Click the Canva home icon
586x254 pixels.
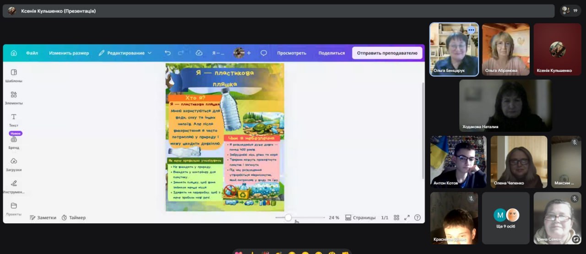14,53
